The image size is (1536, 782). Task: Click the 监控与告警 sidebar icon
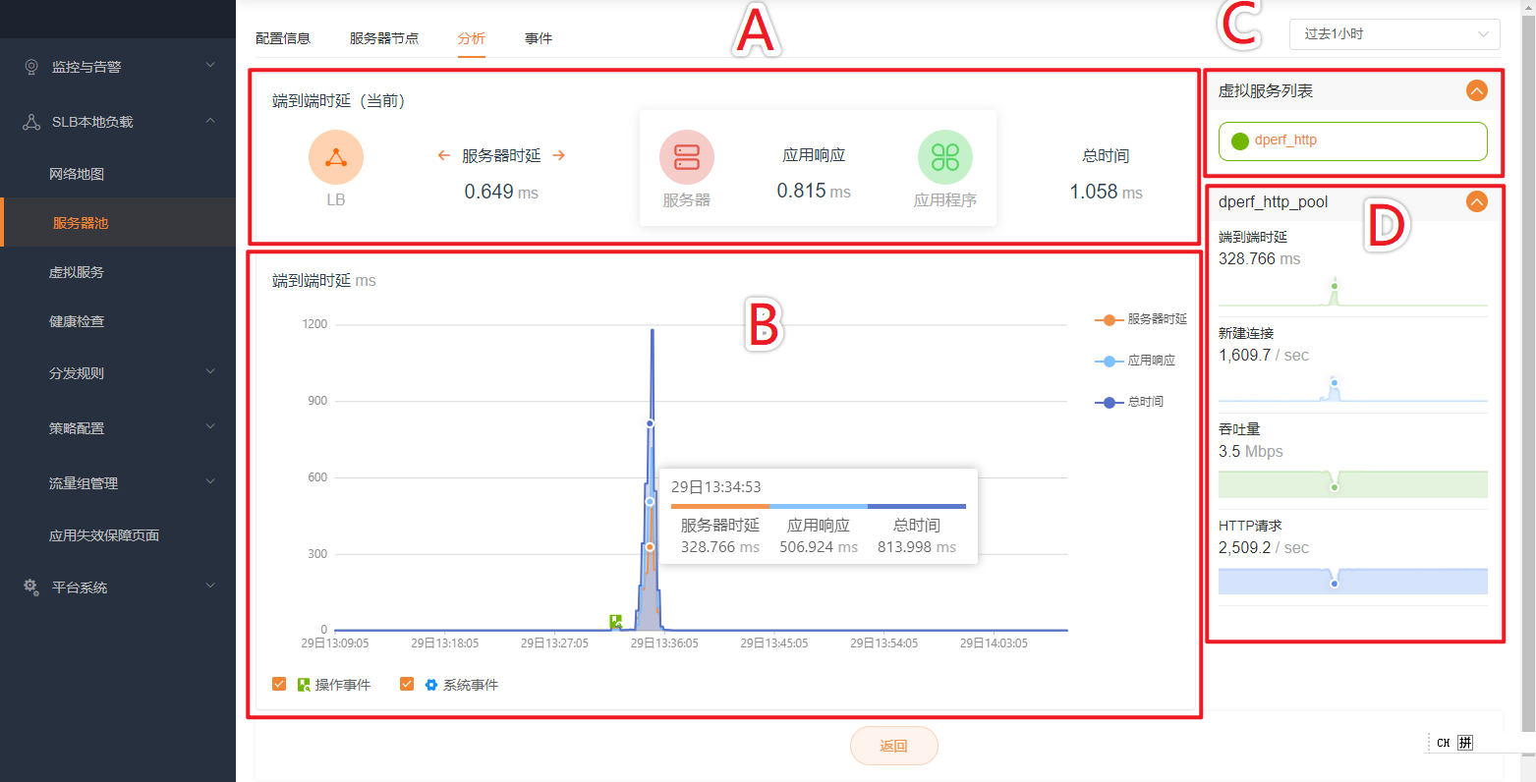(31, 67)
